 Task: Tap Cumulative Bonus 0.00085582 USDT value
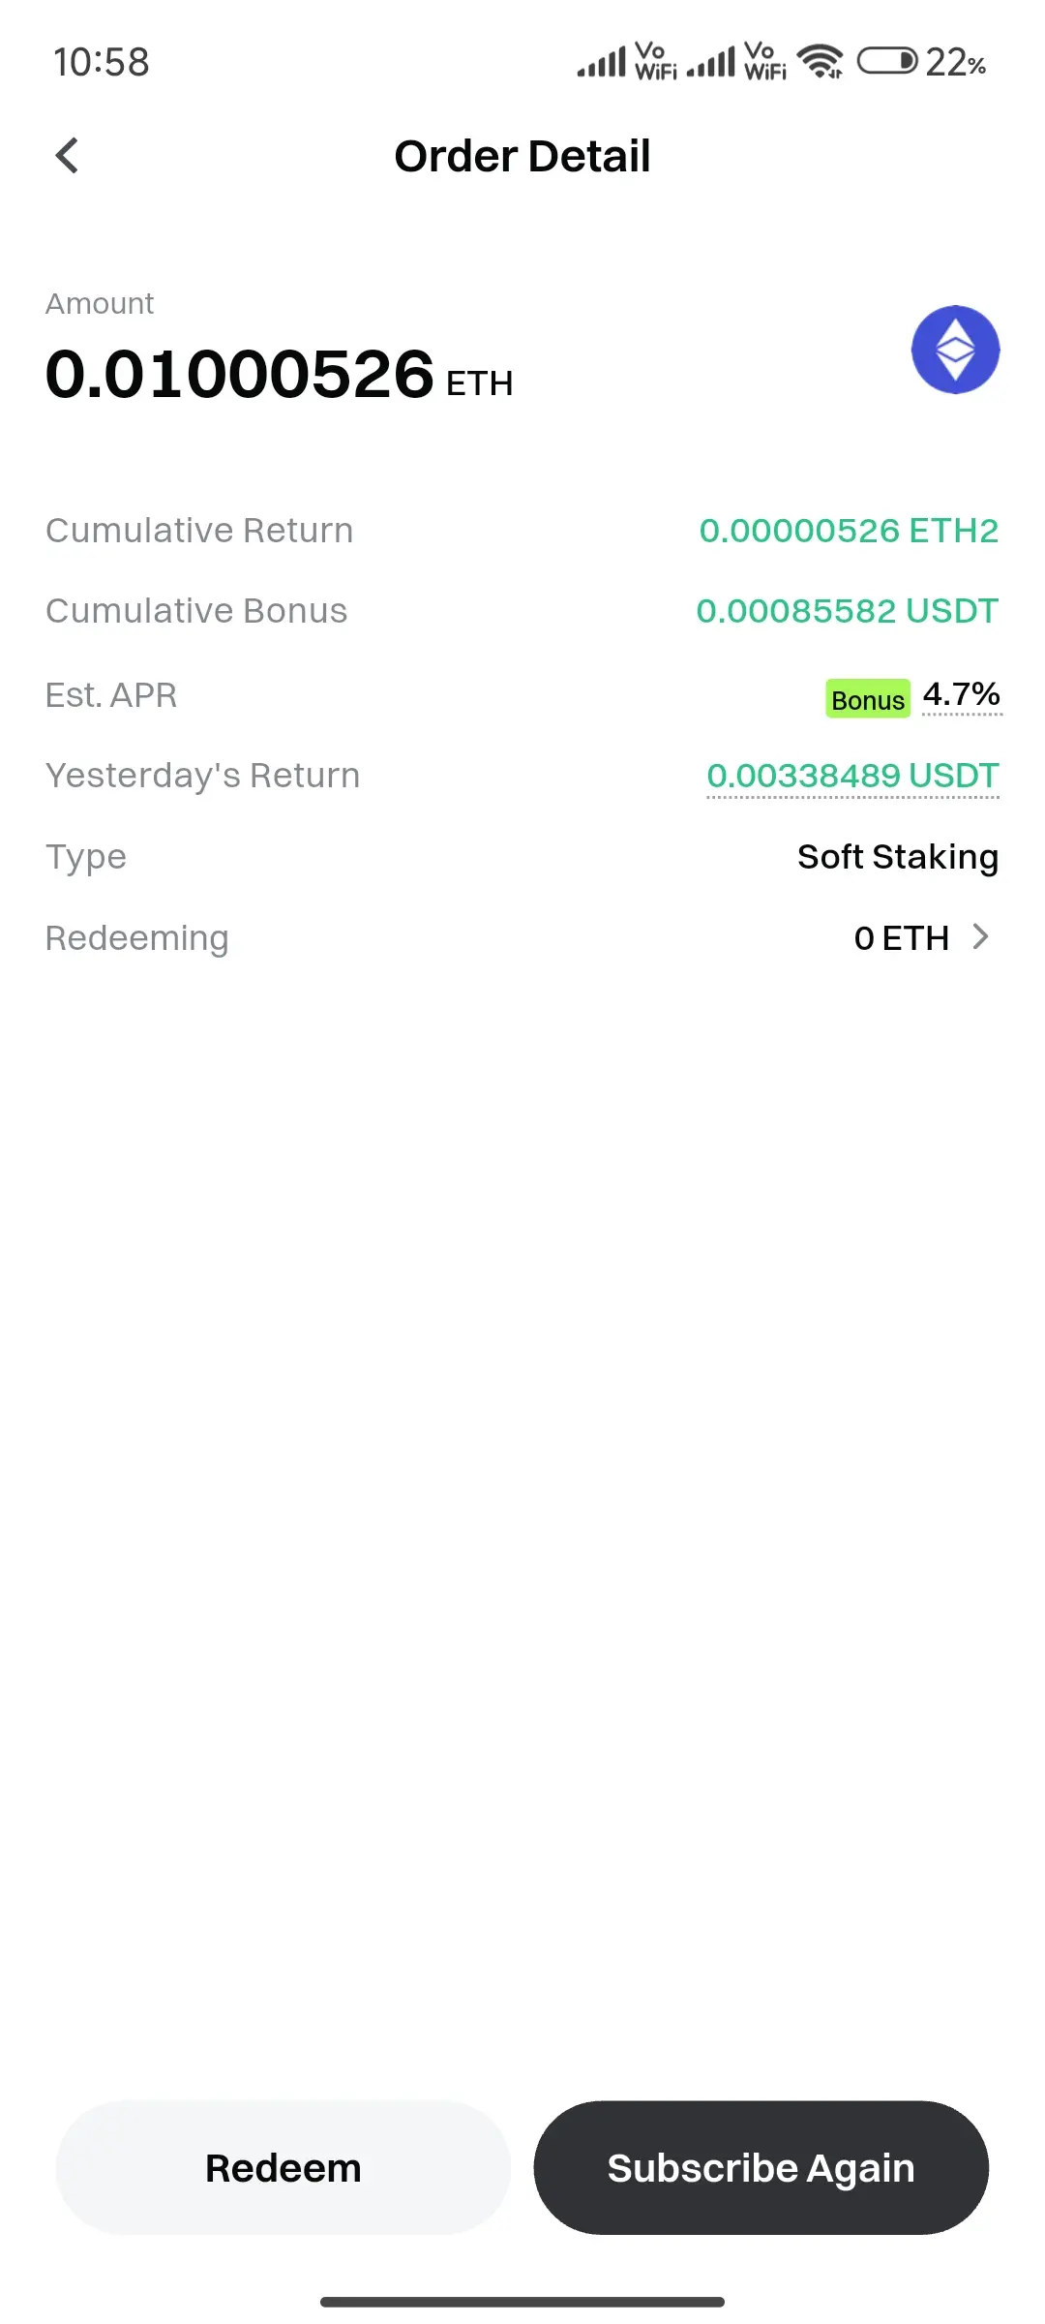click(847, 611)
